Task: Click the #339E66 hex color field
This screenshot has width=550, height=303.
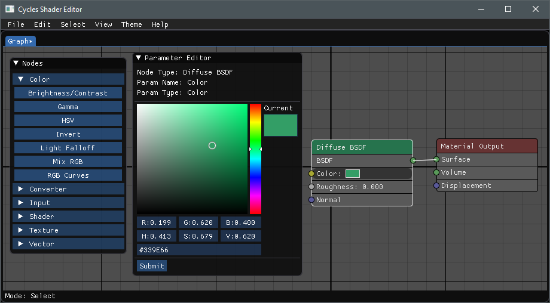Action: tap(199, 250)
